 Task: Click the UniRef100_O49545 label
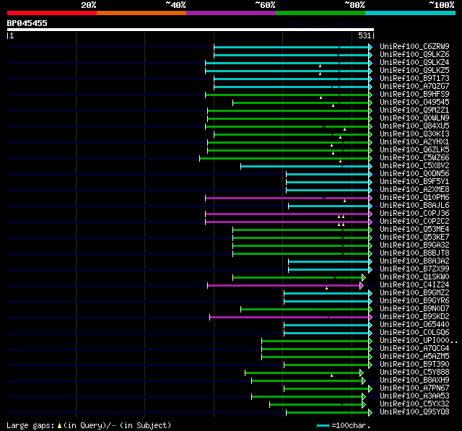(414, 103)
